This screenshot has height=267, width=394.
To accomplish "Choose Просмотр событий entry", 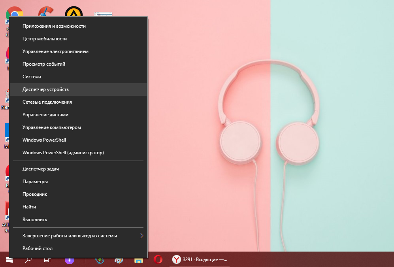I will click(x=78, y=64).
